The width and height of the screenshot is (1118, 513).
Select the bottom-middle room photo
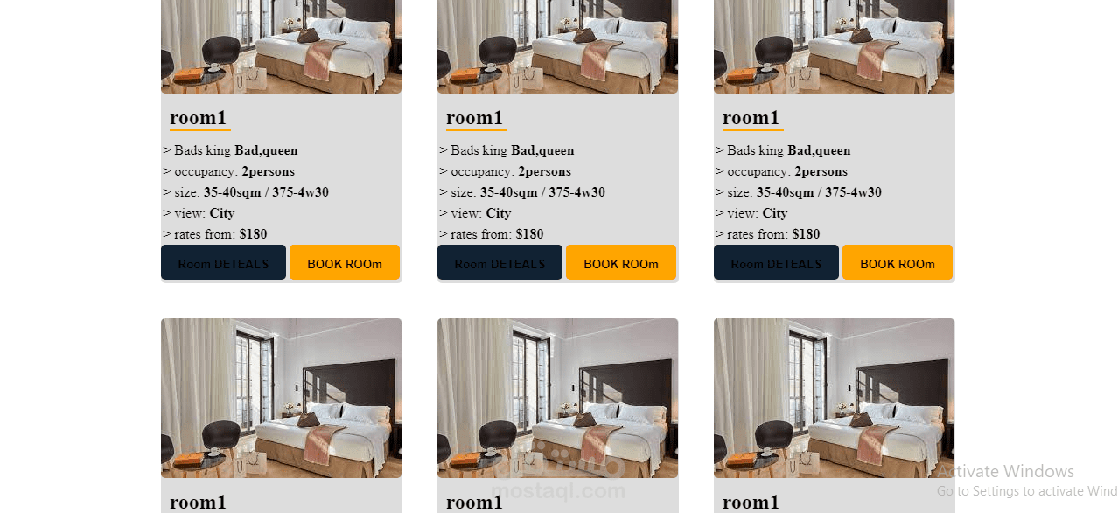point(558,398)
